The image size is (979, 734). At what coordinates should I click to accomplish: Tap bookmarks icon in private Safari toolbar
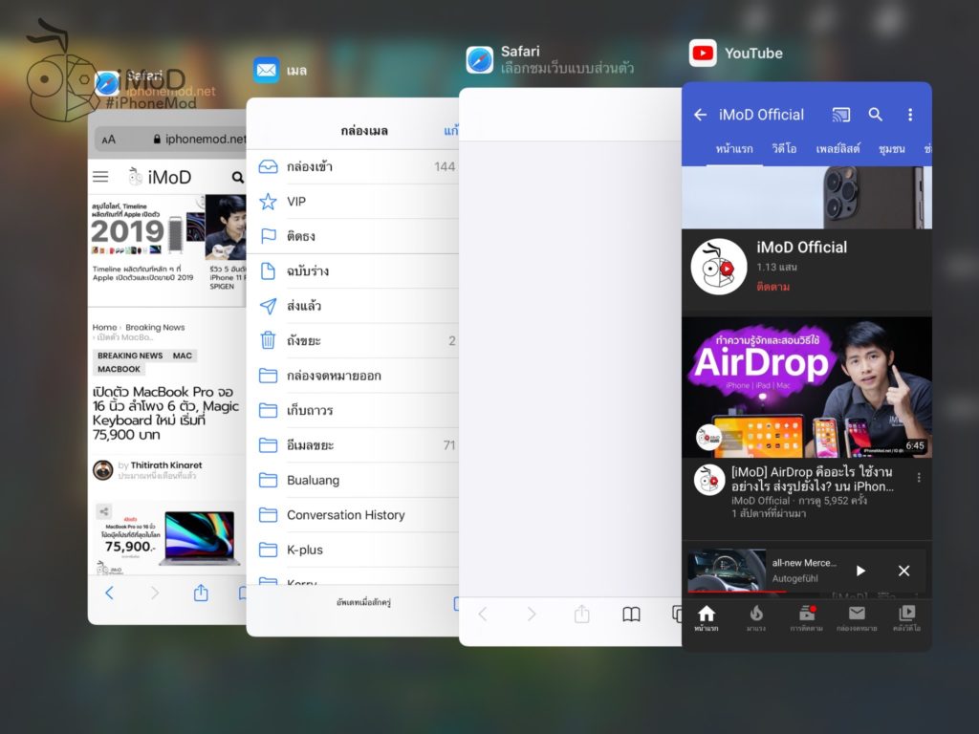point(631,615)
